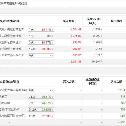This screenshot has width=126, height=126.
Task: Open 农业路证券营业部 branch link
Action: pyautogui.click(x=11, y=42)
